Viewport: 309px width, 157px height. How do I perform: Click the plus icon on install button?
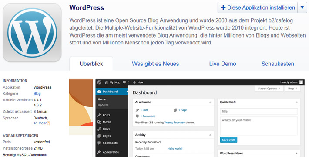tap(223, 8)
